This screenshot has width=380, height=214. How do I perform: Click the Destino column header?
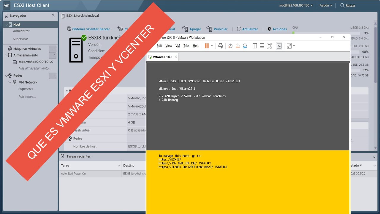click(x=129, y=166)
